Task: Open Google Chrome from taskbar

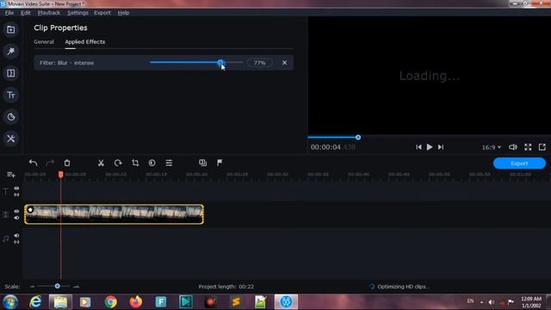Action: pos(111,302)
